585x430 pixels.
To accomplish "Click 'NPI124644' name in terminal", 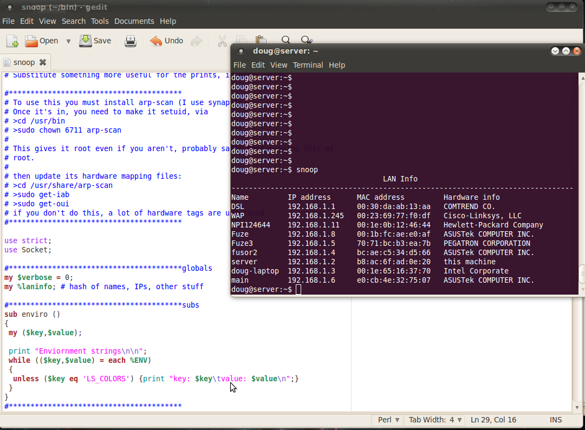I will click(250, 225).
